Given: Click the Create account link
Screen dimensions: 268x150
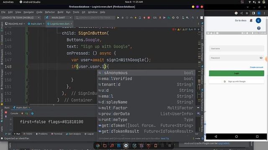Looking at the screenshot, I should (256, 67).
